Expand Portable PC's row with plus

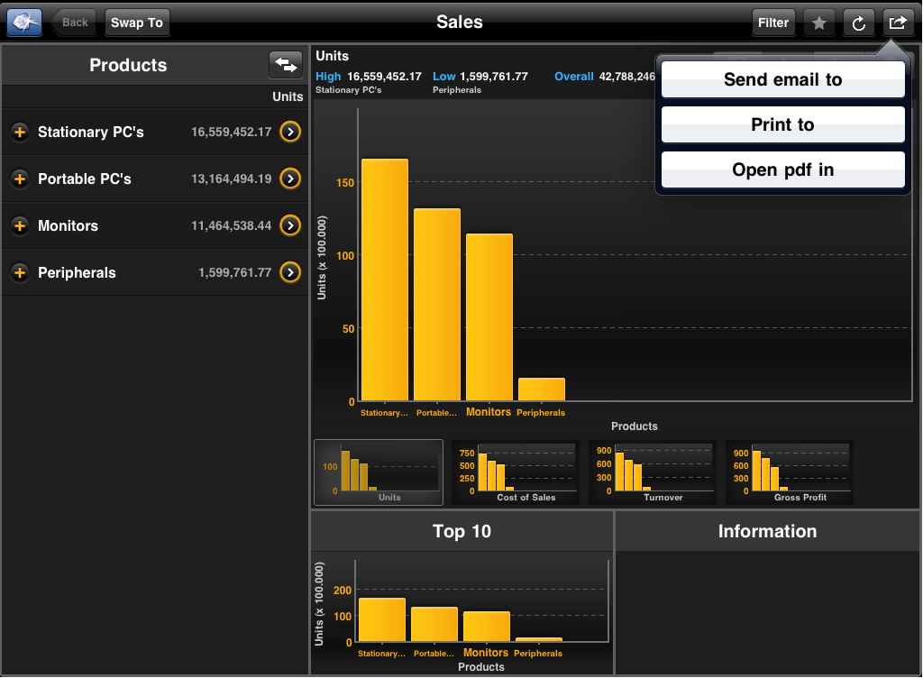(20, 179)
